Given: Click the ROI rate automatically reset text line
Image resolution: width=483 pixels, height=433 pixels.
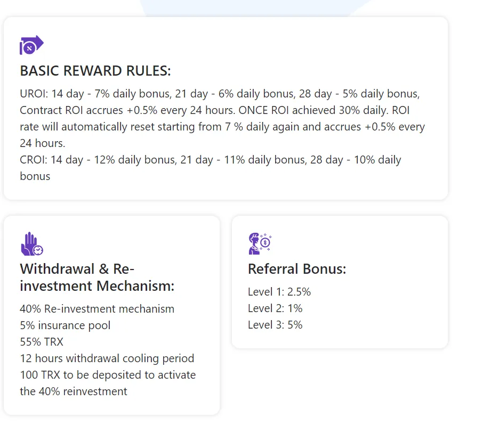Looking at the screenshot, I should point(222,127).
